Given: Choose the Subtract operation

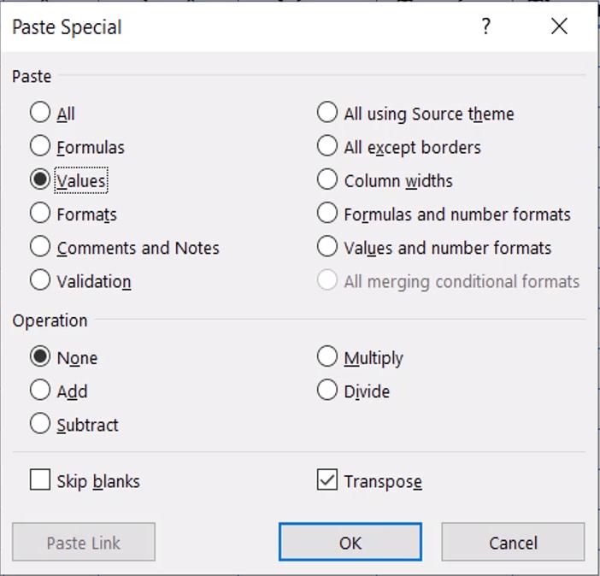Looking at the screenshot, I should [x=40, y=424].
